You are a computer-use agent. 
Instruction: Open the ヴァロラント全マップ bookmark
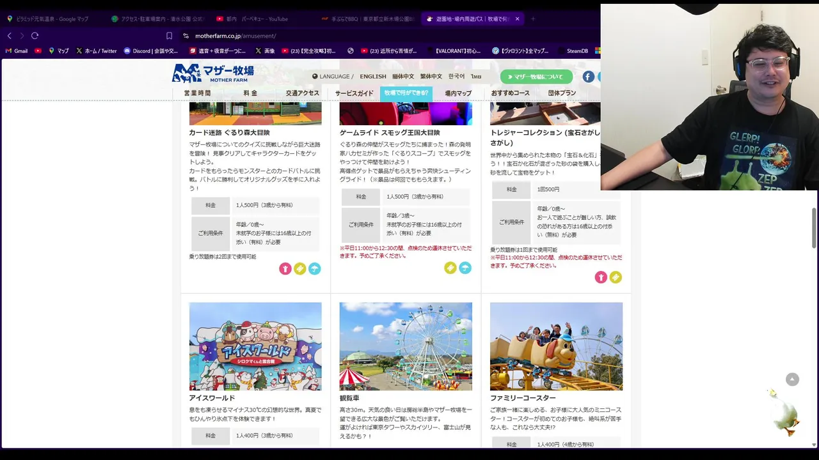520,50
